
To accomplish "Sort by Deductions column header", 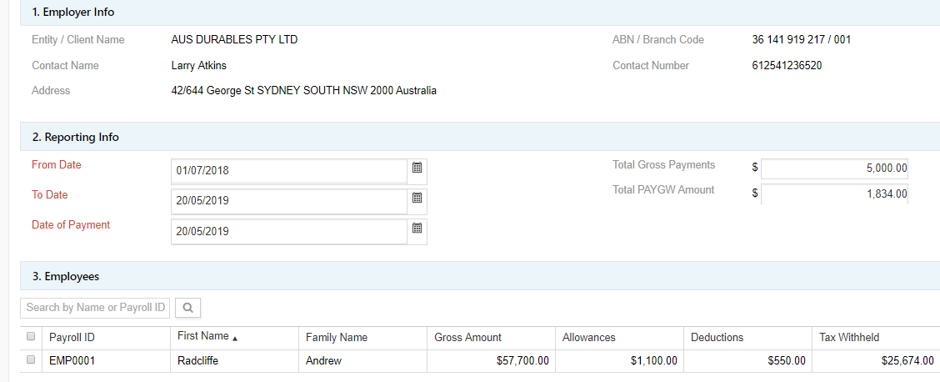I will click(717, 338).
